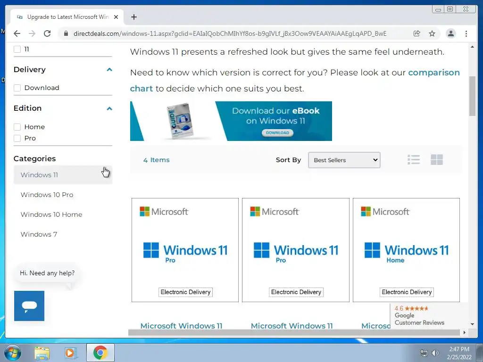View site security lock info
The image size is (483, 362).
pos(66,33)
